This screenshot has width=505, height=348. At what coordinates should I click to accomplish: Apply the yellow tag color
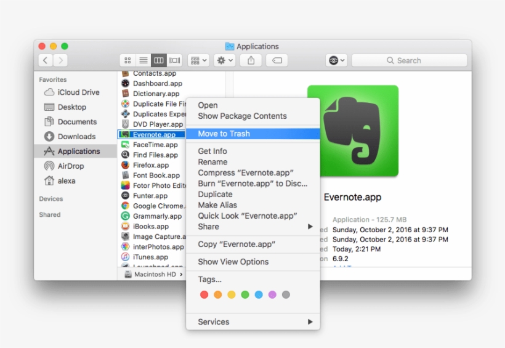pos(231,294)
